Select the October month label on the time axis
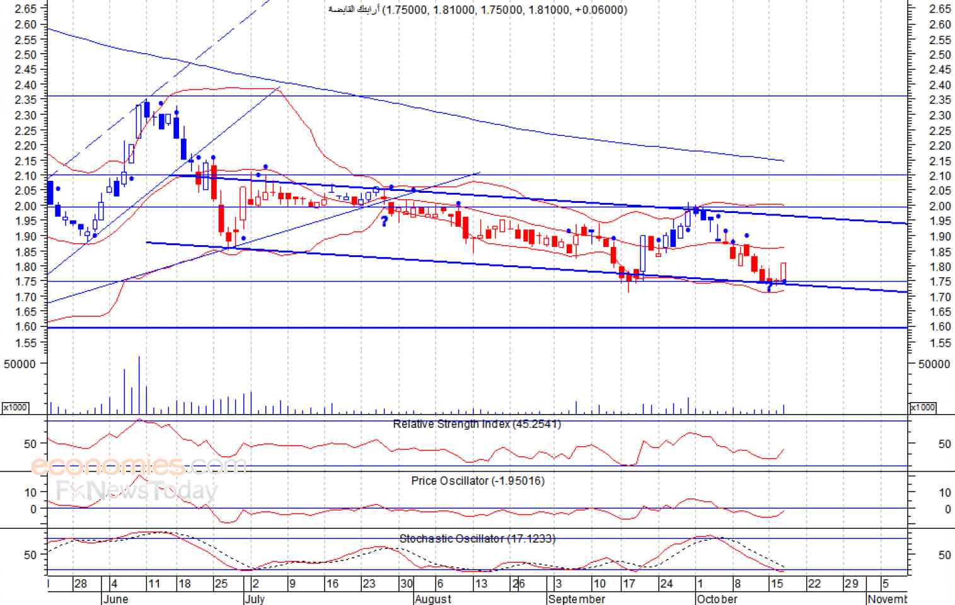The width and height of the screenshot is (955, 605). [717, 599]
